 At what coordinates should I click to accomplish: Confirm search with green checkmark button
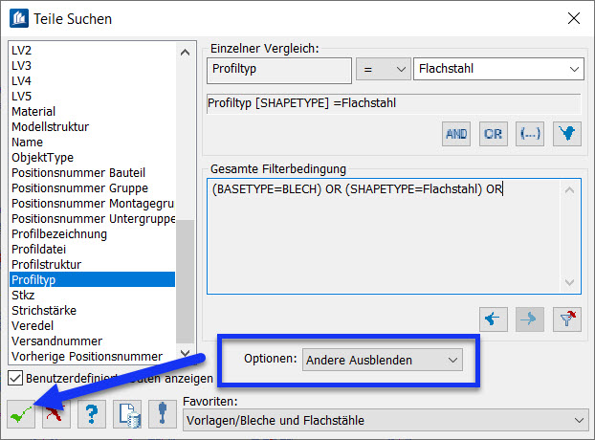click(x=21, y=414)
